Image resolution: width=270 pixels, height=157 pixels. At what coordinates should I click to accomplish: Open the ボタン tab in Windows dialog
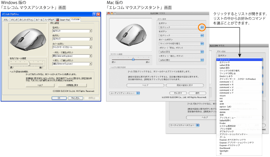[x=6, y=20]
